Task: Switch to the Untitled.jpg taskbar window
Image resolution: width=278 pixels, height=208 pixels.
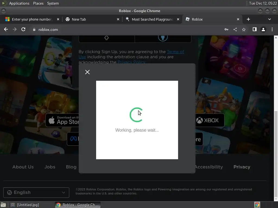Action: (25, 205)
